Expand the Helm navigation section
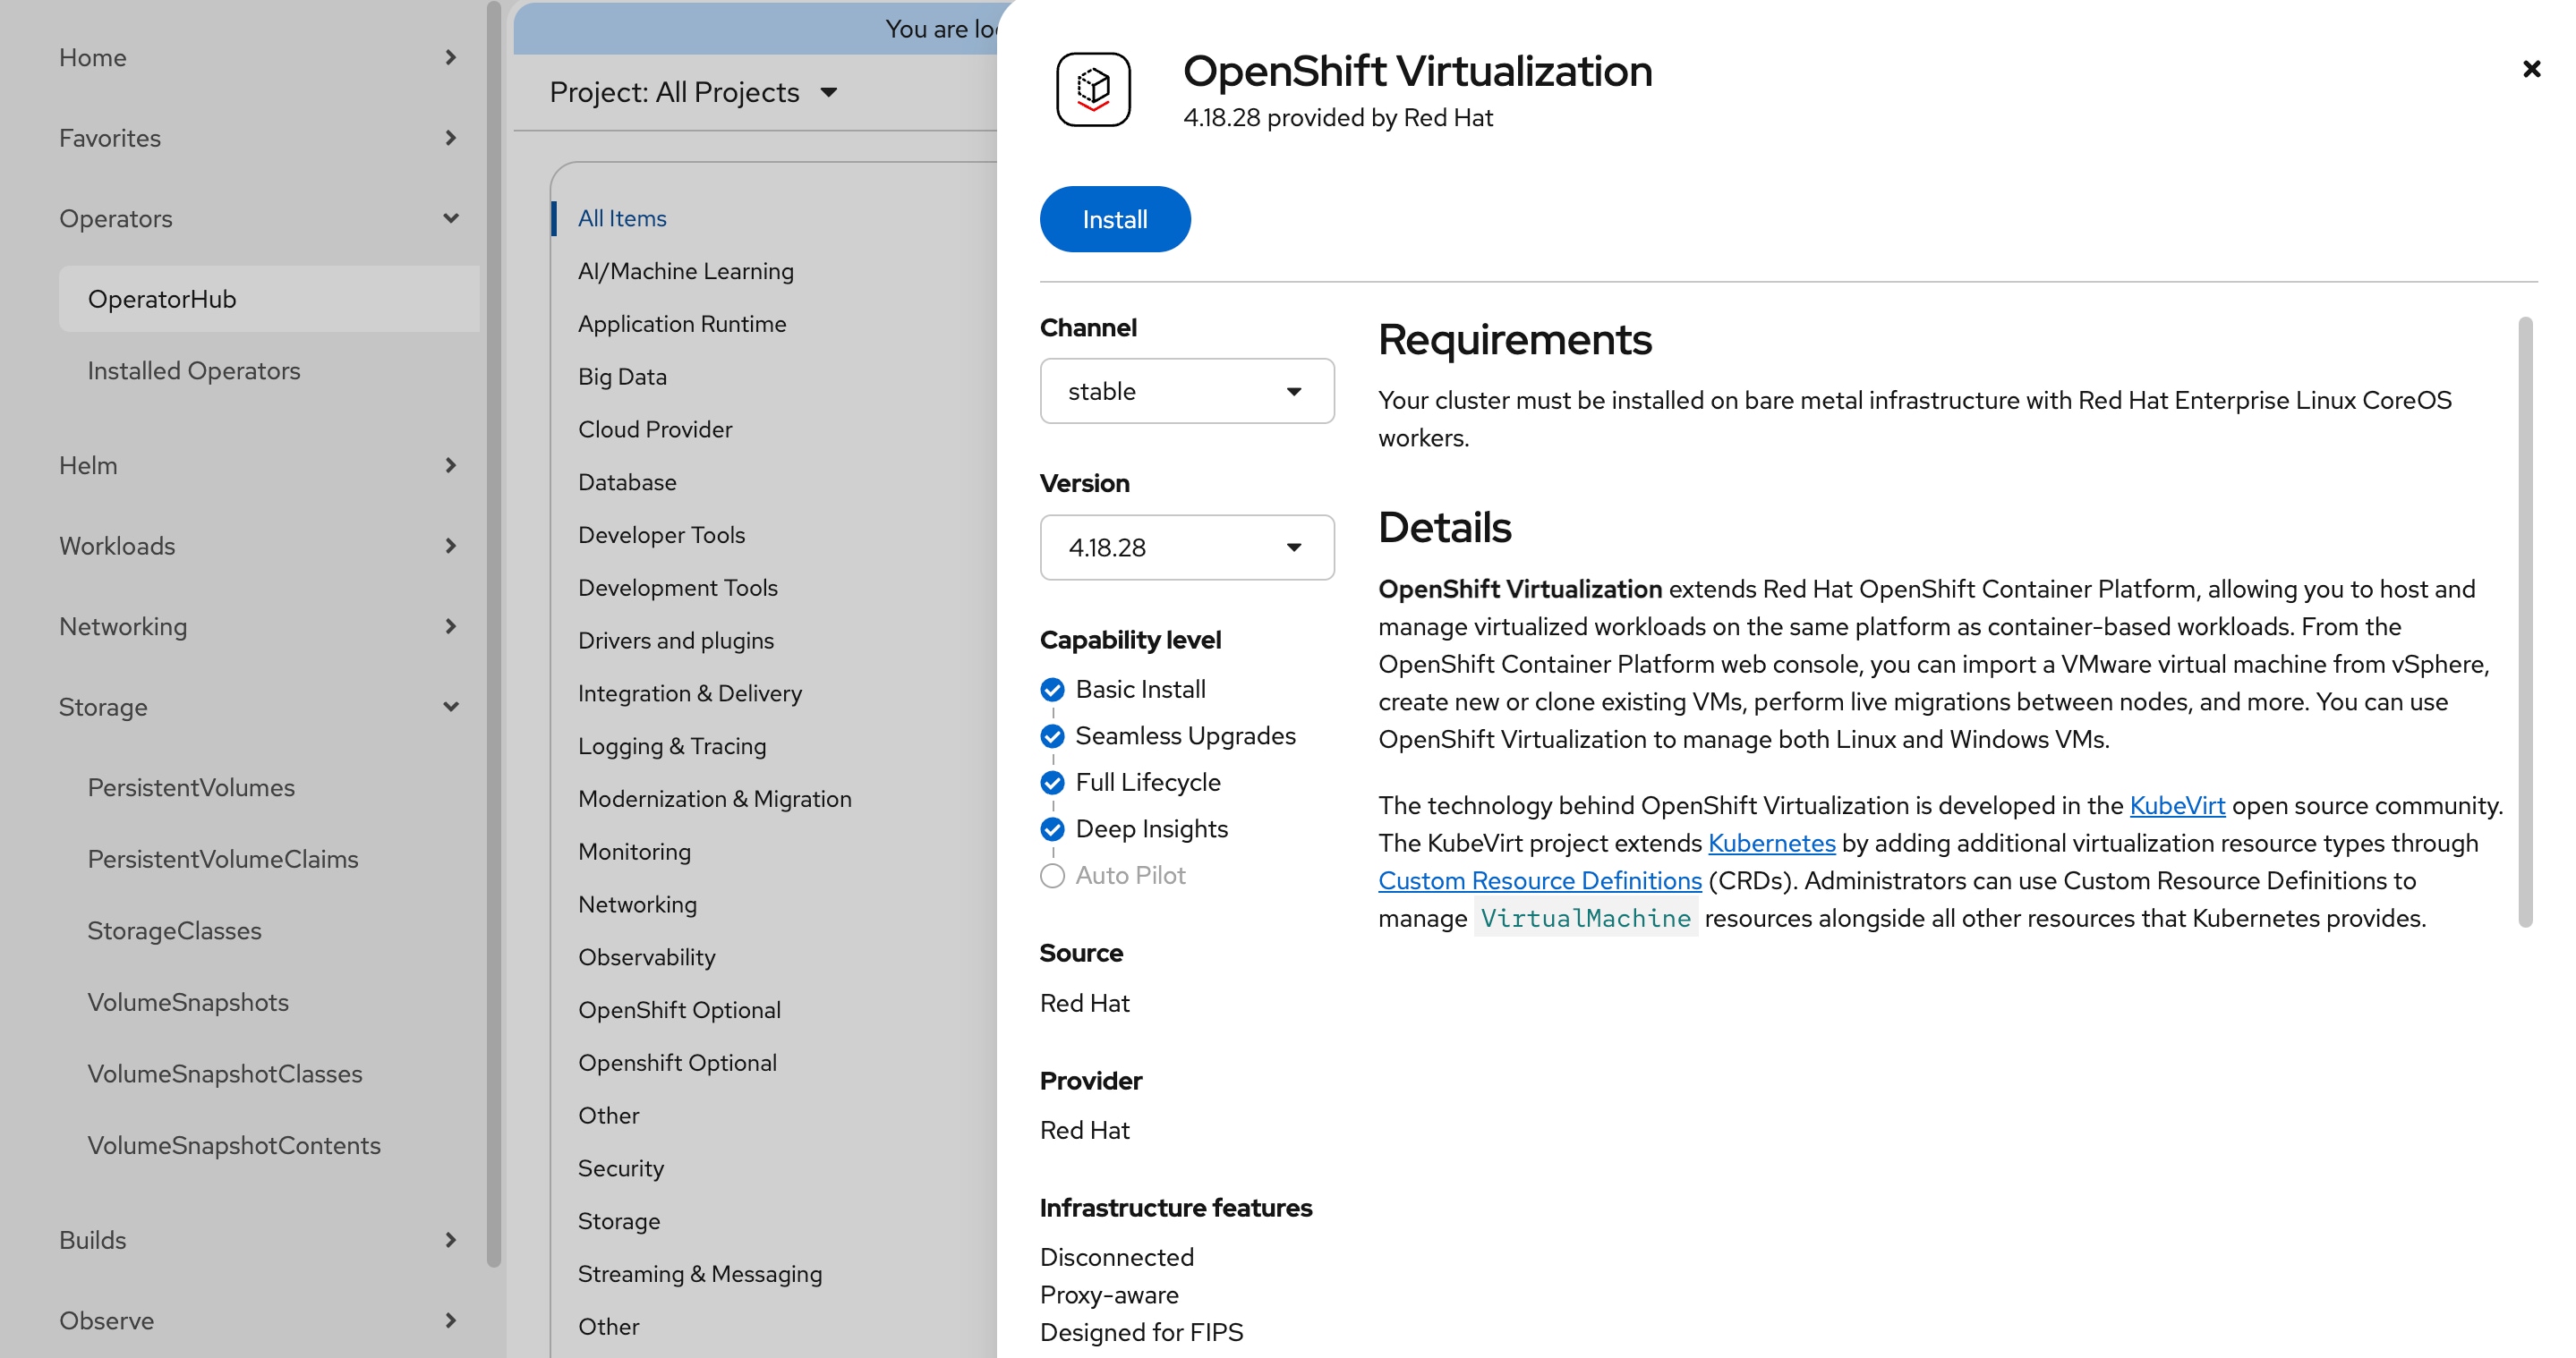This screenshot has width=2576, height=1358. coord(258,464)
